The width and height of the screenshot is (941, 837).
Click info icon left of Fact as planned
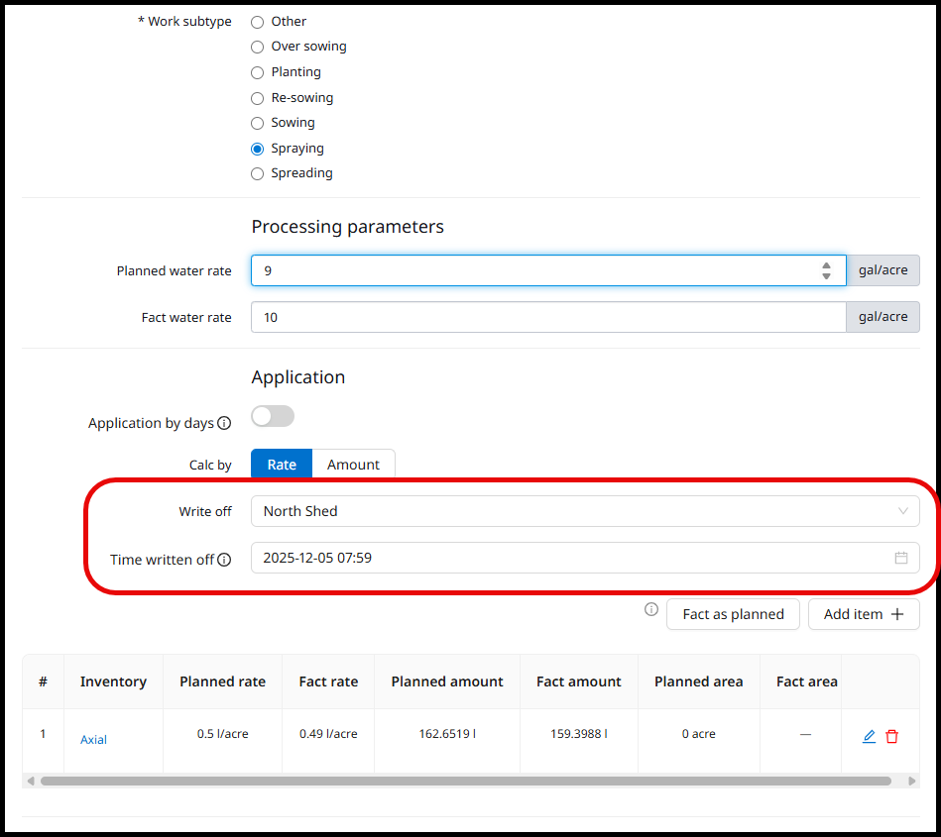point(651,610)
